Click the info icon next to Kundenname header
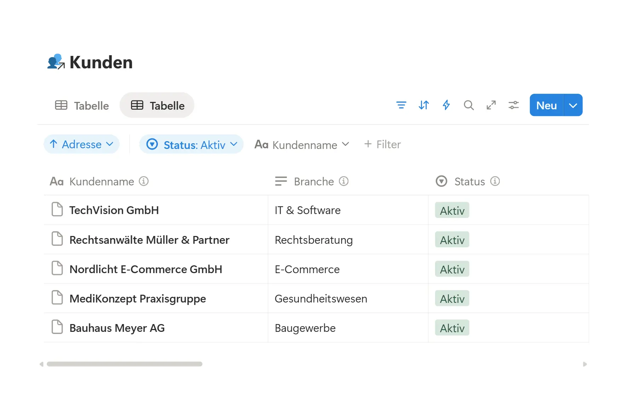629x398 pixels. pyautogui.click(x=143, y=181)
